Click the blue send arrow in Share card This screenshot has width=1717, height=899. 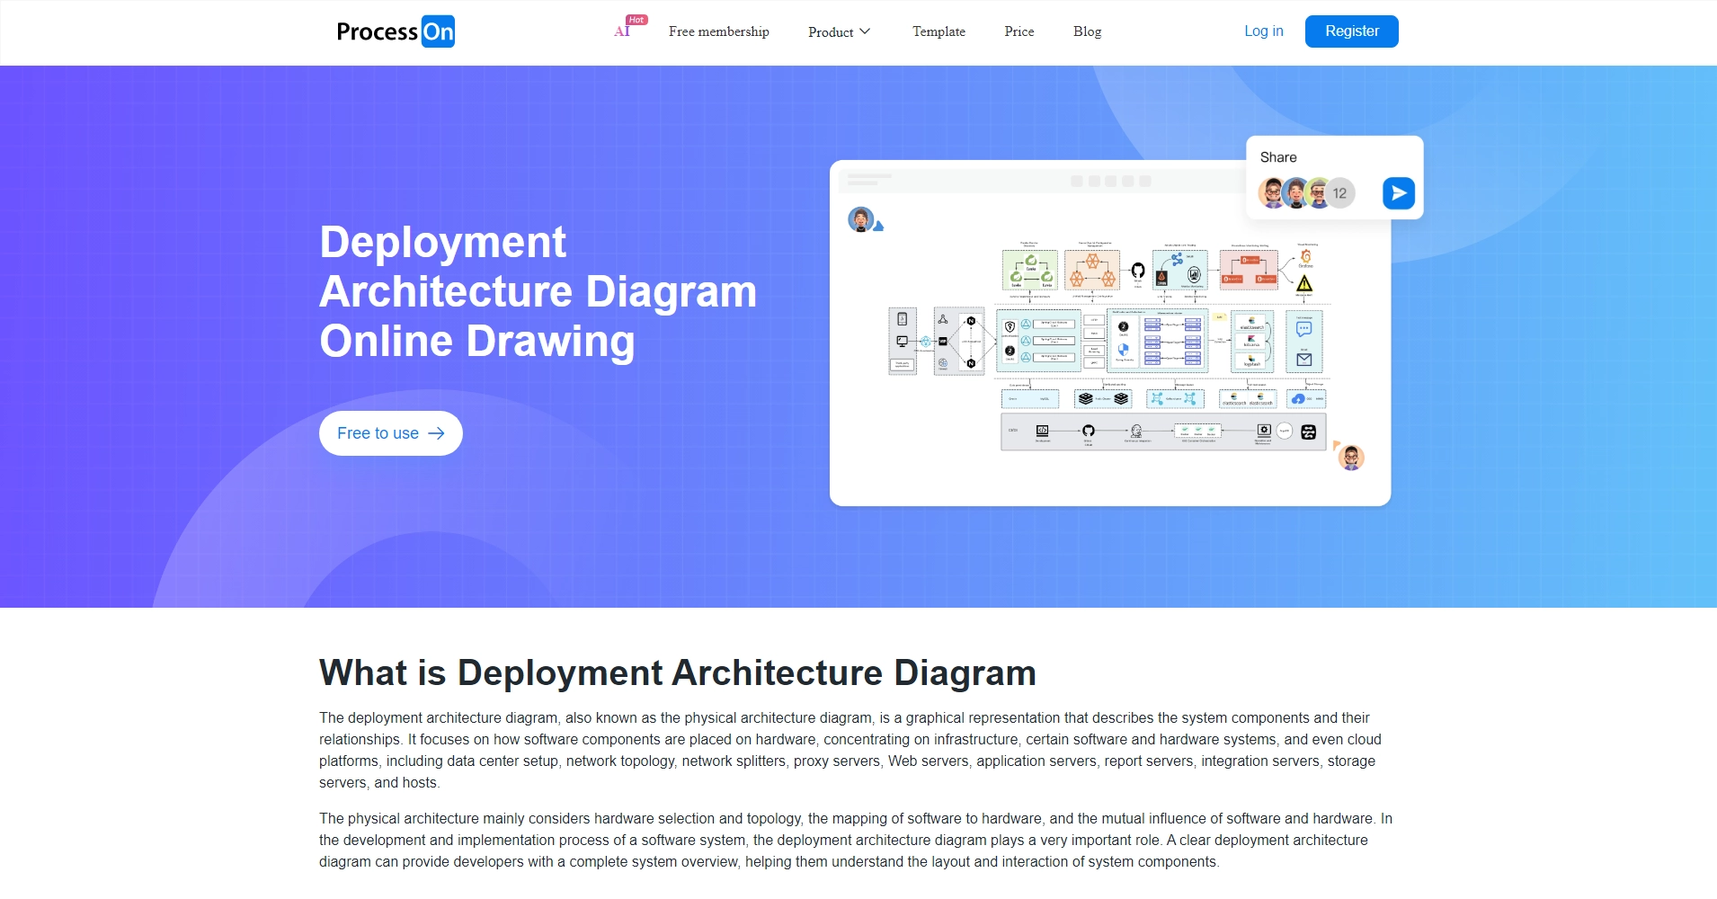1398,193
